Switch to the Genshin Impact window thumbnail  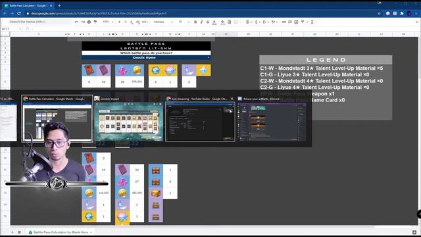point(129,118)
